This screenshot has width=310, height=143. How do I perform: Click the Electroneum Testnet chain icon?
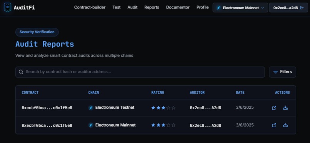(x=91, y=108)
